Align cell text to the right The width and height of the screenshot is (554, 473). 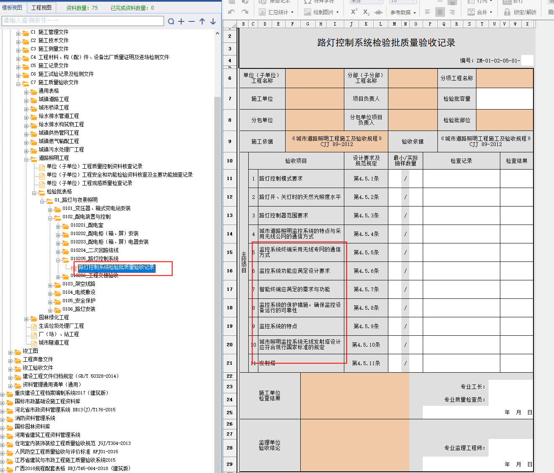tap(452, 12)
